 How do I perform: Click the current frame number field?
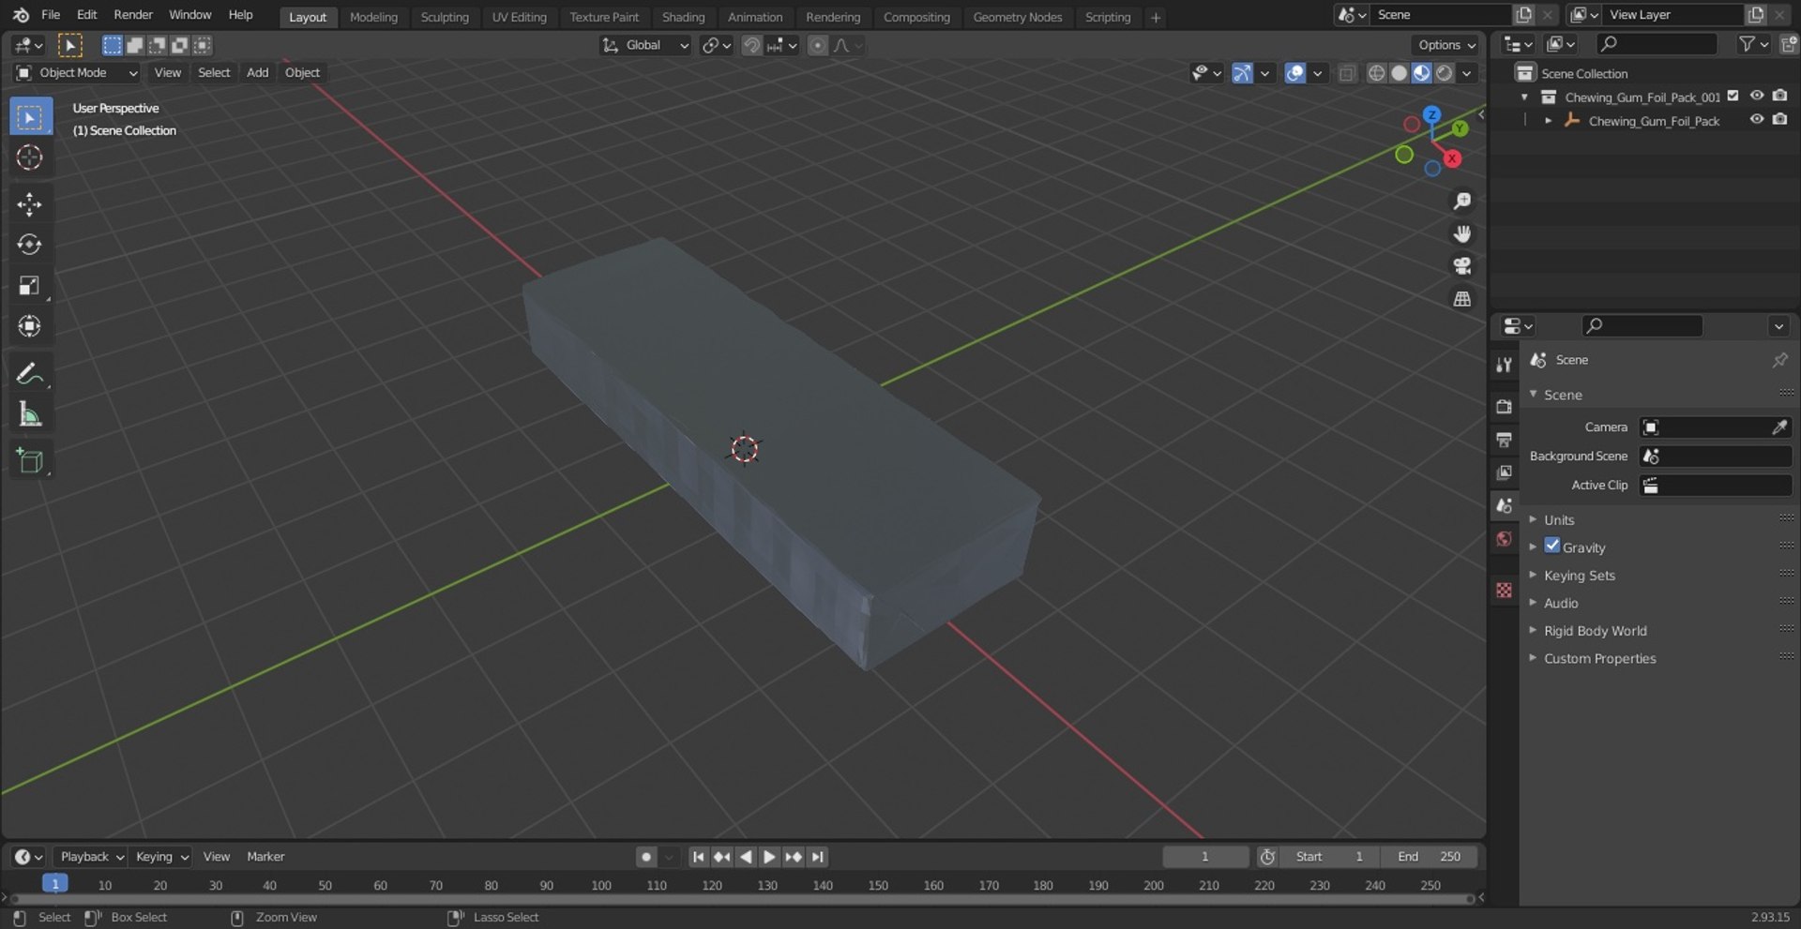click(1205, 857)
